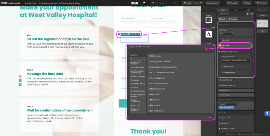Click the orange Data Field plus icon
The height and width of the screenshot is (136, 270).
point(220,45)
